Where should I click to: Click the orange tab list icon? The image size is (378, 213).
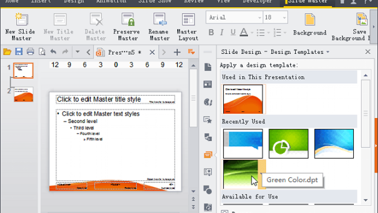coord(191,52)
